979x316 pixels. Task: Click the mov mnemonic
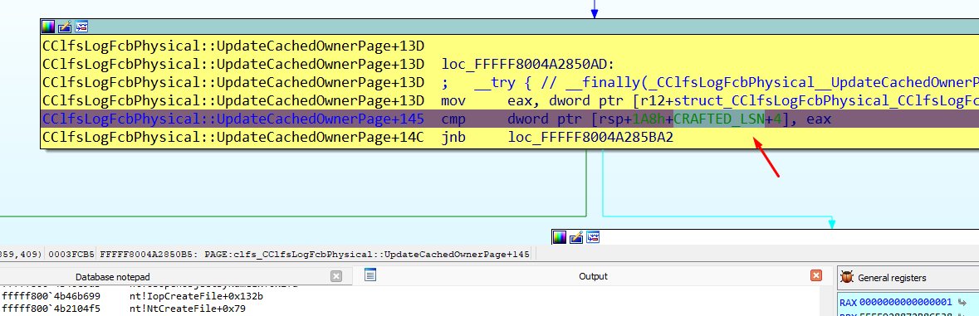point(453,100)
